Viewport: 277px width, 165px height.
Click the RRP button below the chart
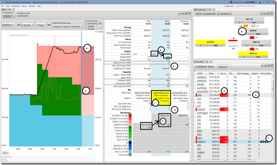[6, 153]
